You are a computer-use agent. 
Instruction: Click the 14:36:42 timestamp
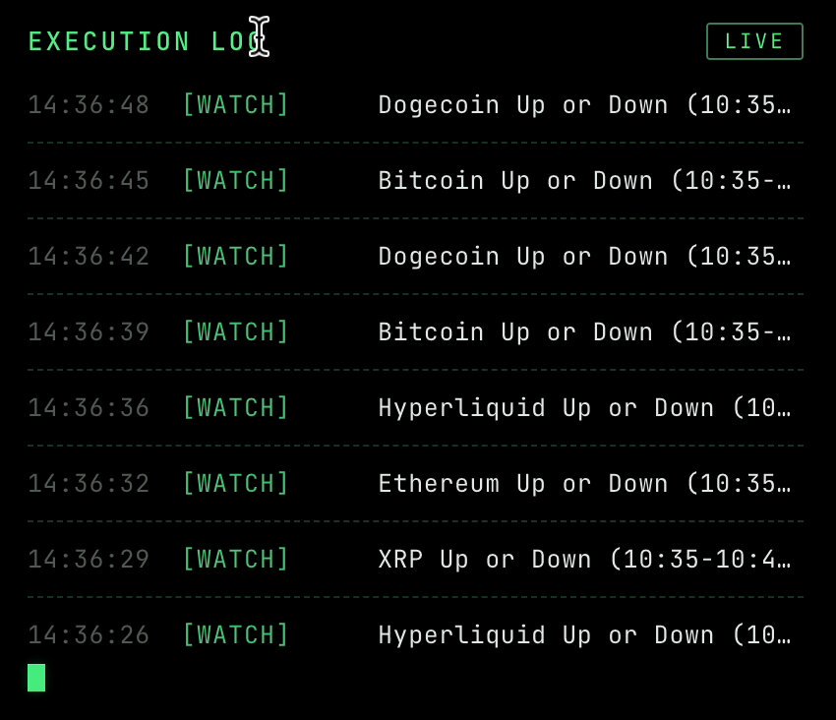pyautogui.click(x=89, y=257)
